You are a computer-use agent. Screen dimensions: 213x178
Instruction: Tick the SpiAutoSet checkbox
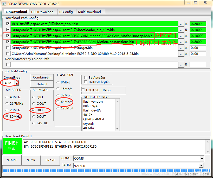[x=86, y=77]
